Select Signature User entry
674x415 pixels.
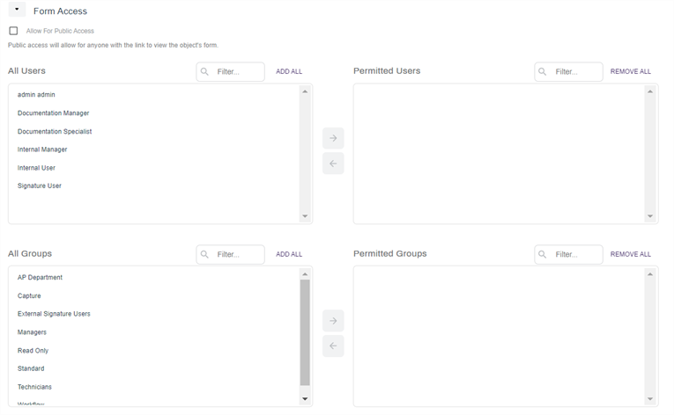pos(40,186)
